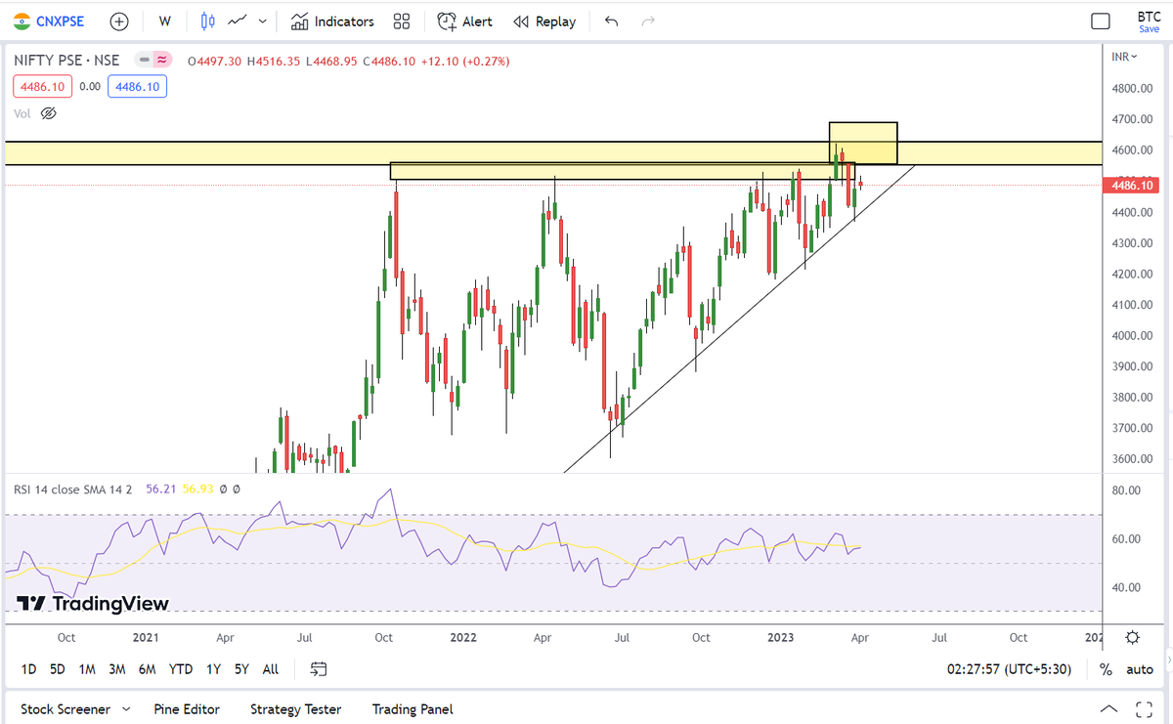Image resolution: width=1173 pixels, height=724 pixels.
Task: Select the candlestick chart type icon
Action: [207, 21]
